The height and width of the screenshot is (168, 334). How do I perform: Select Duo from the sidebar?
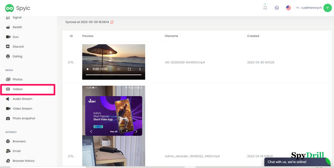click(x=16, y=37)
